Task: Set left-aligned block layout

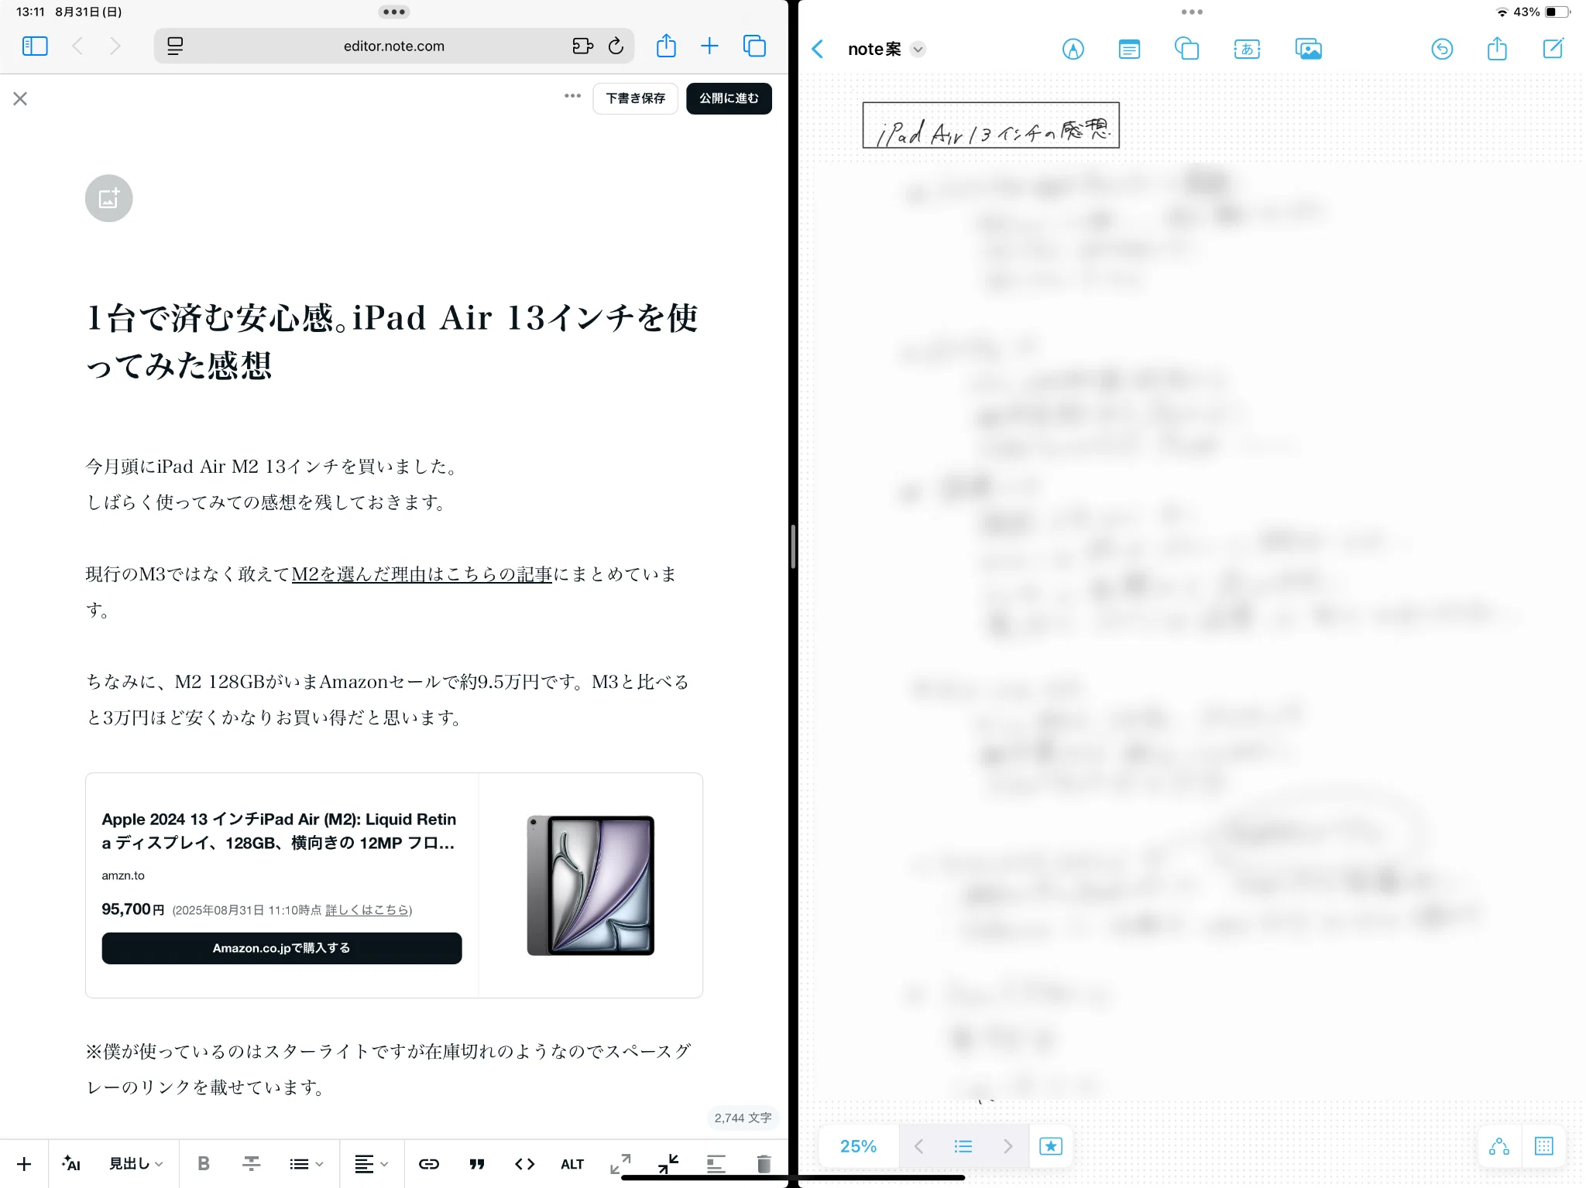Action: tap(716, 1164)
